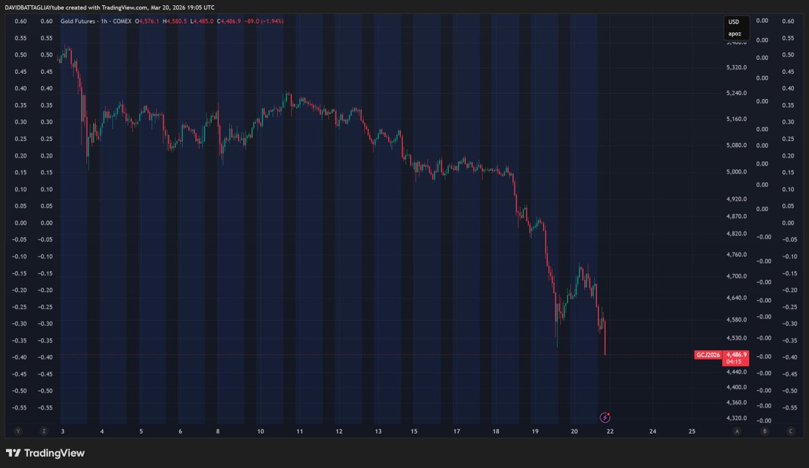809x468 pixels.
Task: Click price axis label 4,920.0
Action: click(736, 199)
